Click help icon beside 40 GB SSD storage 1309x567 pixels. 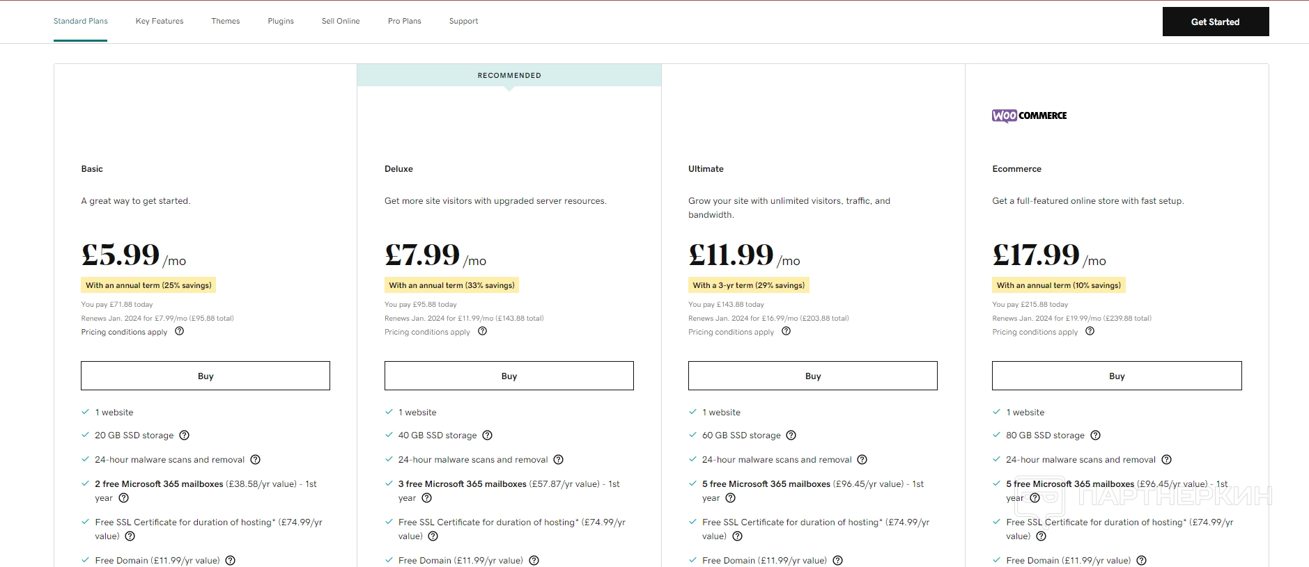[488, 436]
